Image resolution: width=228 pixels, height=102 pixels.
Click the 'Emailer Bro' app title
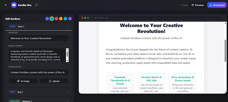click(x=25, y=5)
